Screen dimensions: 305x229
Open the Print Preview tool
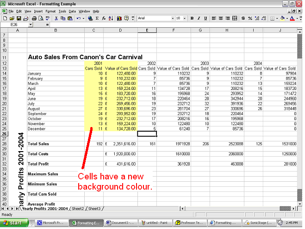click(40, 18)
